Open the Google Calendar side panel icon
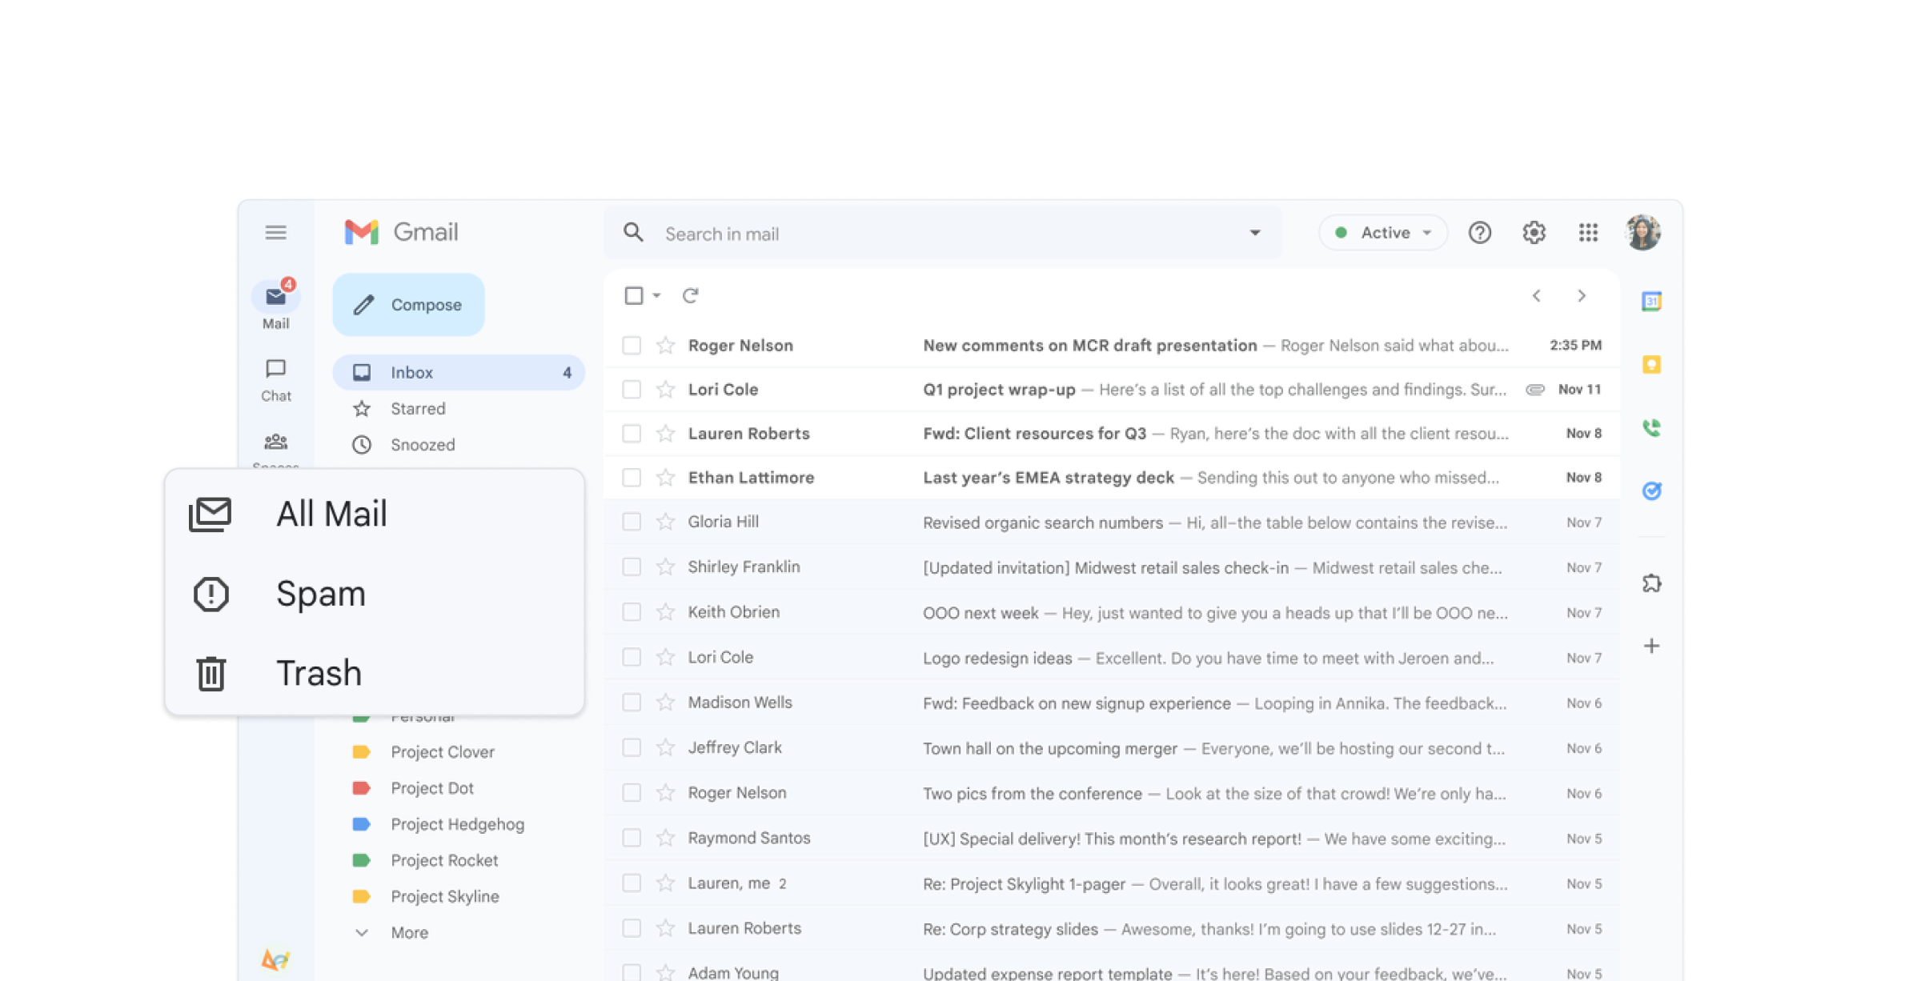This screenshot has height=981, width=1921. (1650, 302)
